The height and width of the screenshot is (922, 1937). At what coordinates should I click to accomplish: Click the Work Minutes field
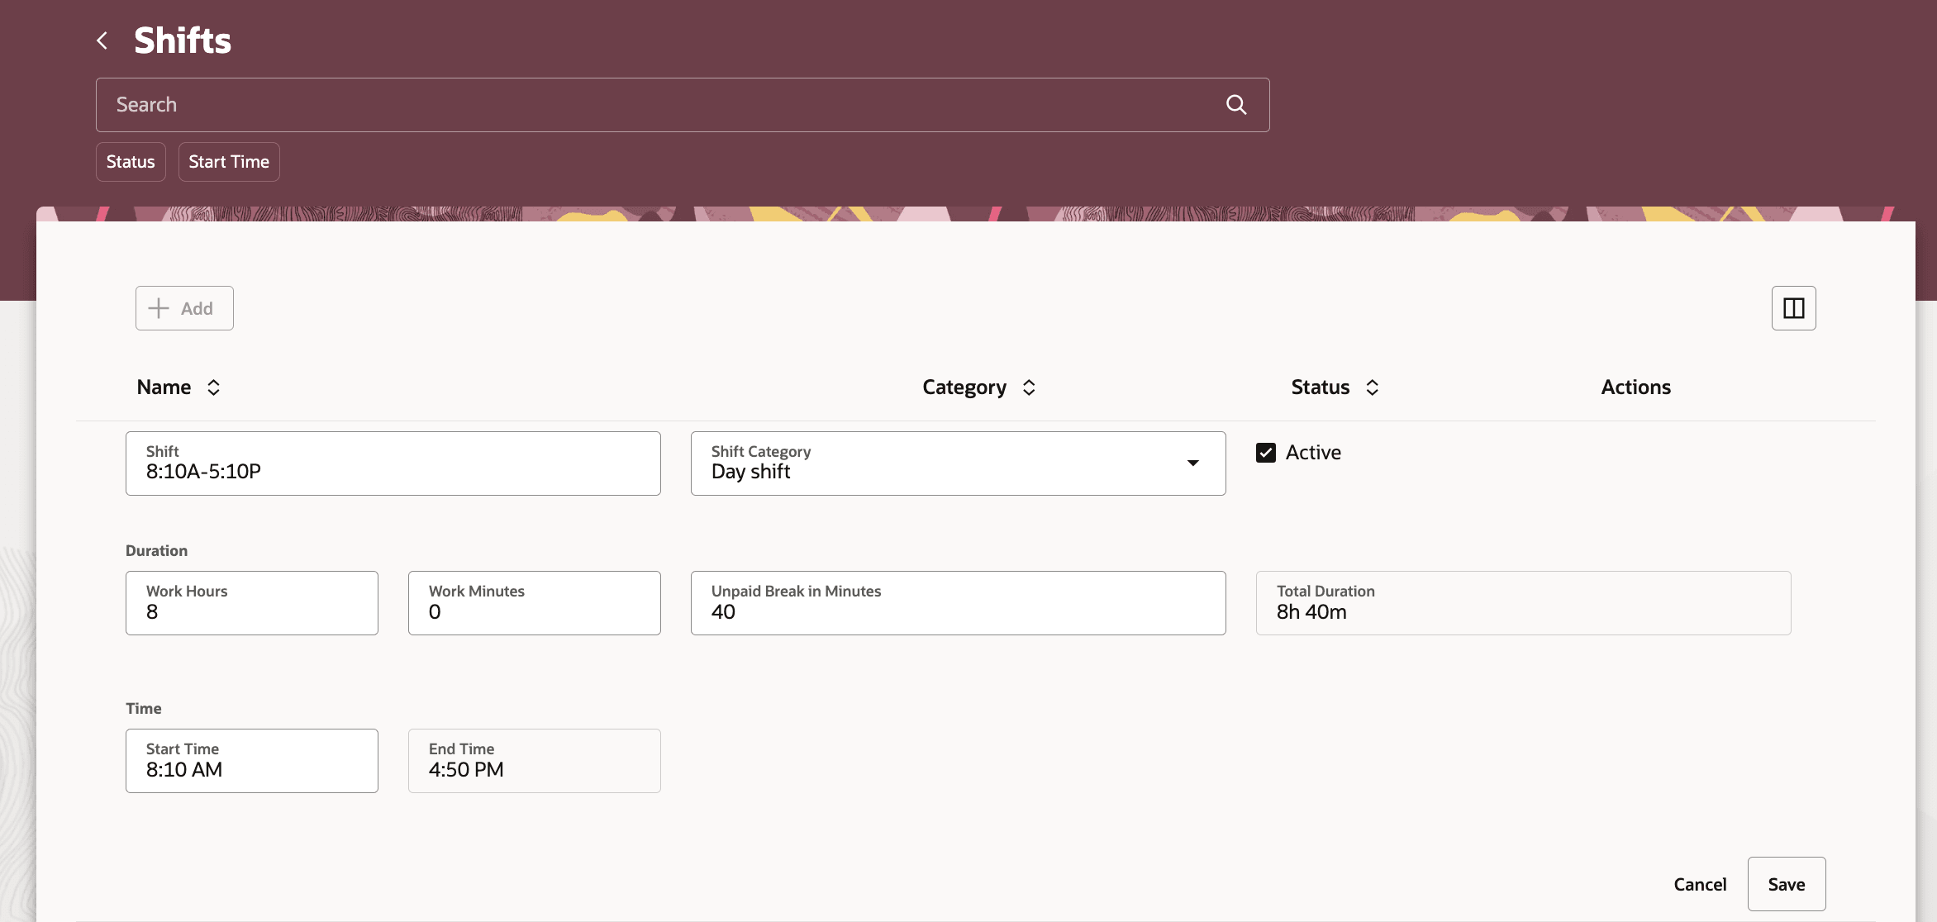click(534, 603)
